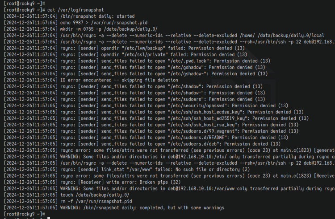Click the terminal cursor at the final prompt

coord(48,215)
